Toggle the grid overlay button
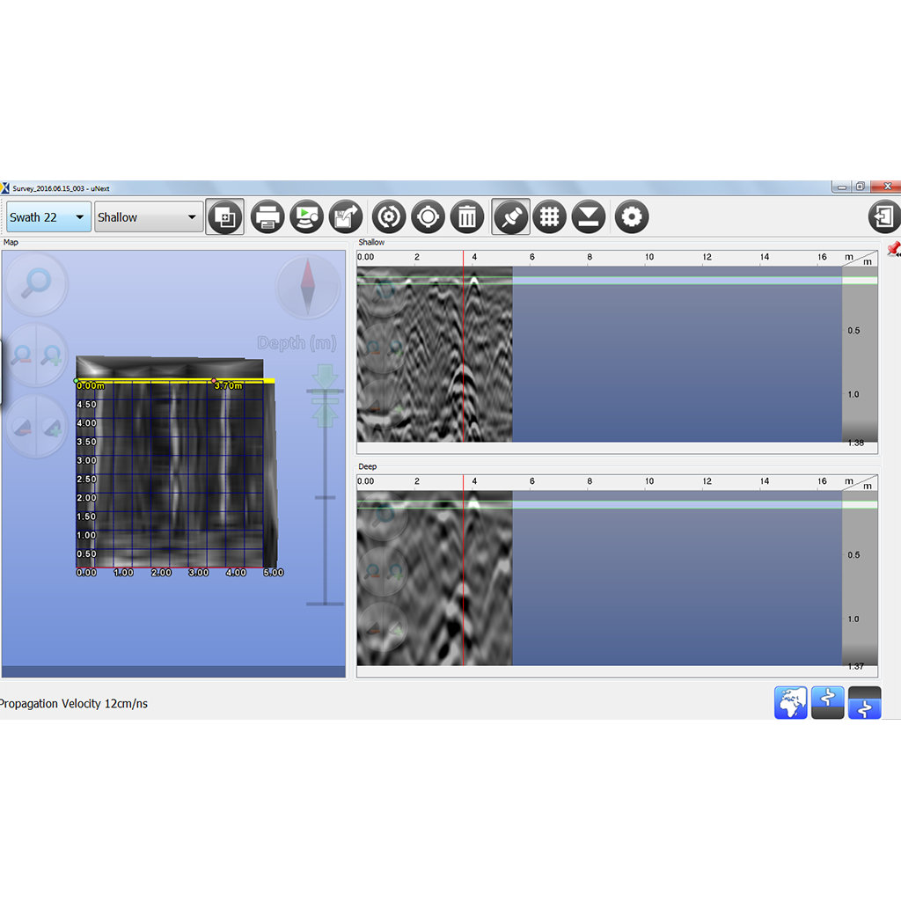The height and width of the screenshot is (901, 901). (549, 216)
